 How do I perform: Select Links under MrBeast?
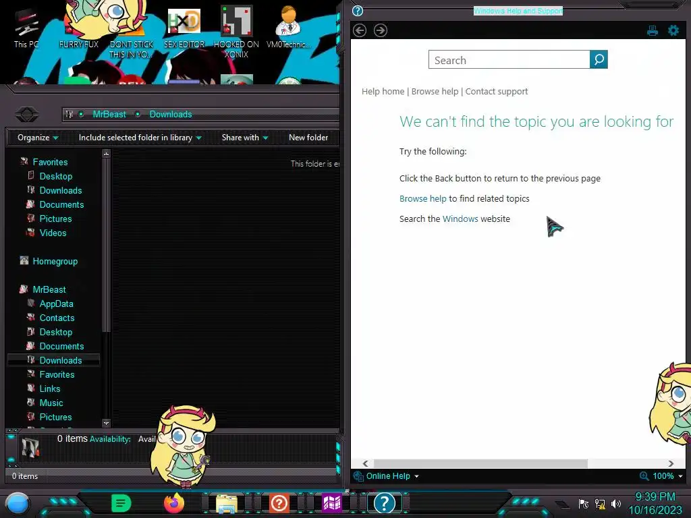[50, 388]
